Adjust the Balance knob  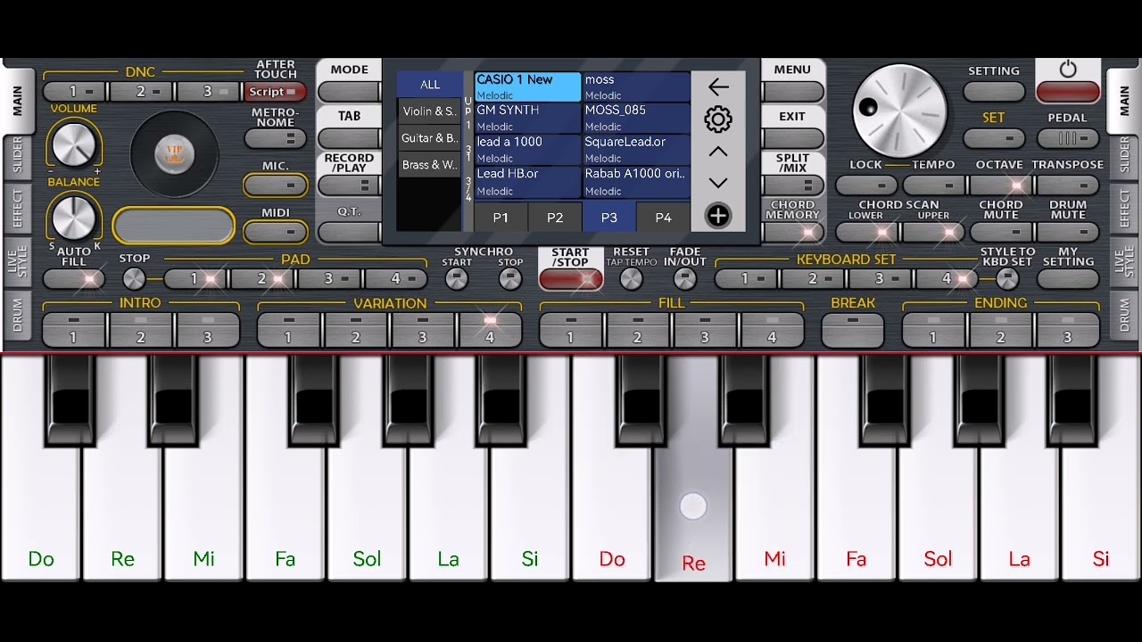(x=74, y=217)
